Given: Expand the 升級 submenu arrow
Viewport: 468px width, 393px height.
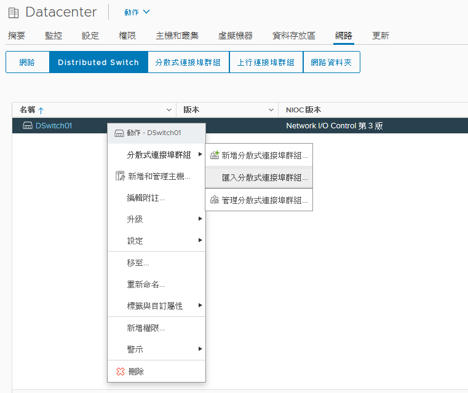Looking at the screenshot, I should tap(200, 219).
